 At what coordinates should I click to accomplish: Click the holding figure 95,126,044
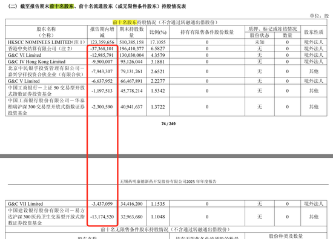[131, 62]
